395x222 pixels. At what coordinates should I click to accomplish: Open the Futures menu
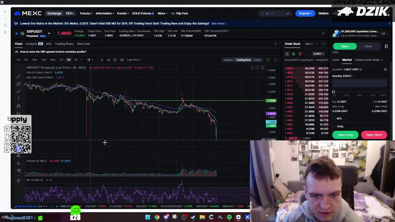tap(86, 13)
